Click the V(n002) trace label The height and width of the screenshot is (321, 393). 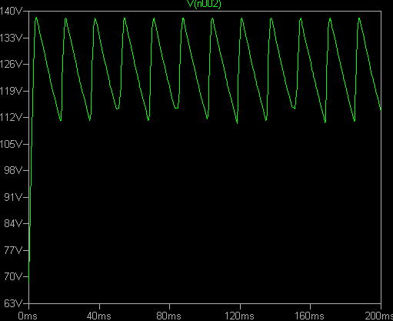[204, 4]
